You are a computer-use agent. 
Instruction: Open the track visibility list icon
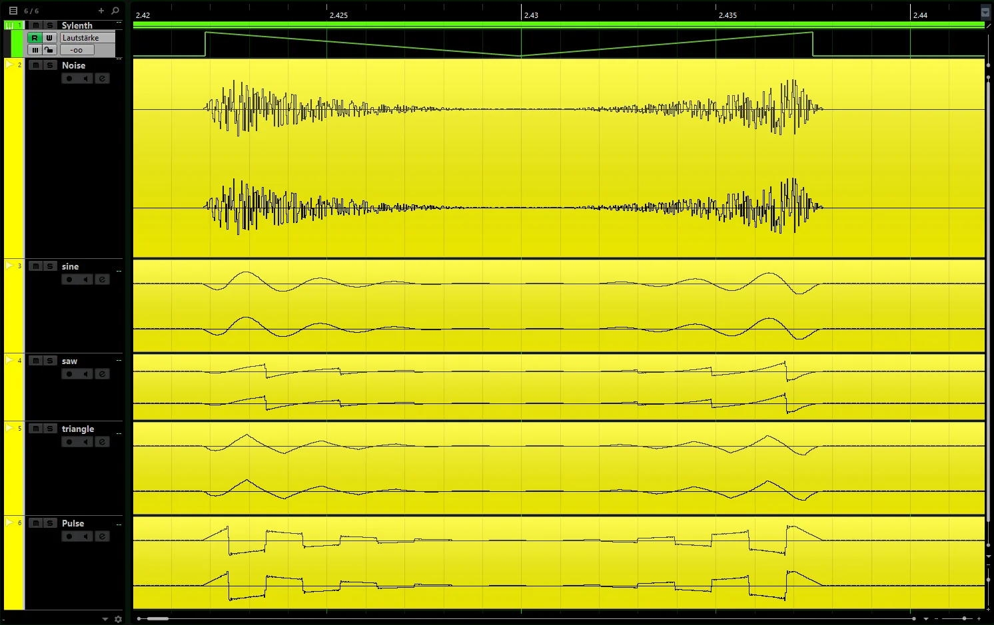click(x=13, y=11)
